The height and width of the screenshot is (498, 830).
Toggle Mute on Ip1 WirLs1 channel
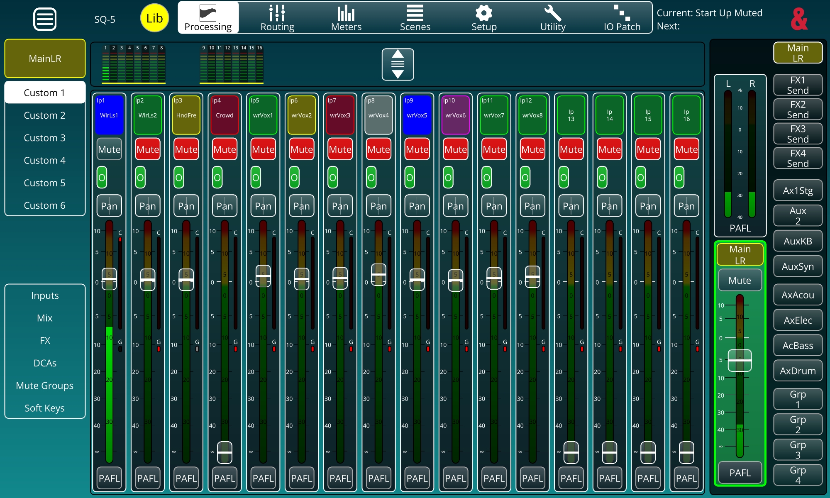109,149
